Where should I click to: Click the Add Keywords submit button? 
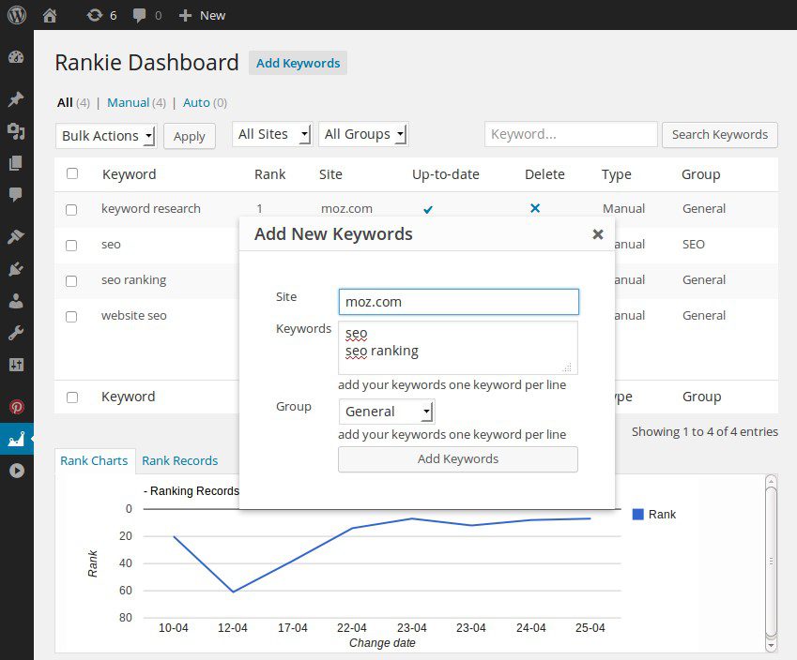coord(457,459)
